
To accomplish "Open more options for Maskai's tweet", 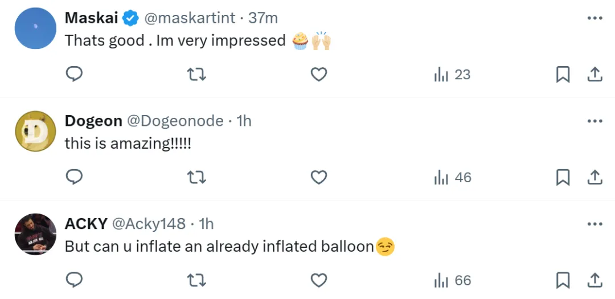I will 594,18.
